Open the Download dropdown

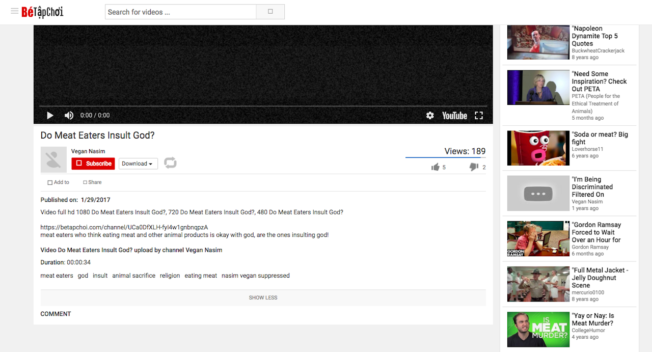(138, 164)
